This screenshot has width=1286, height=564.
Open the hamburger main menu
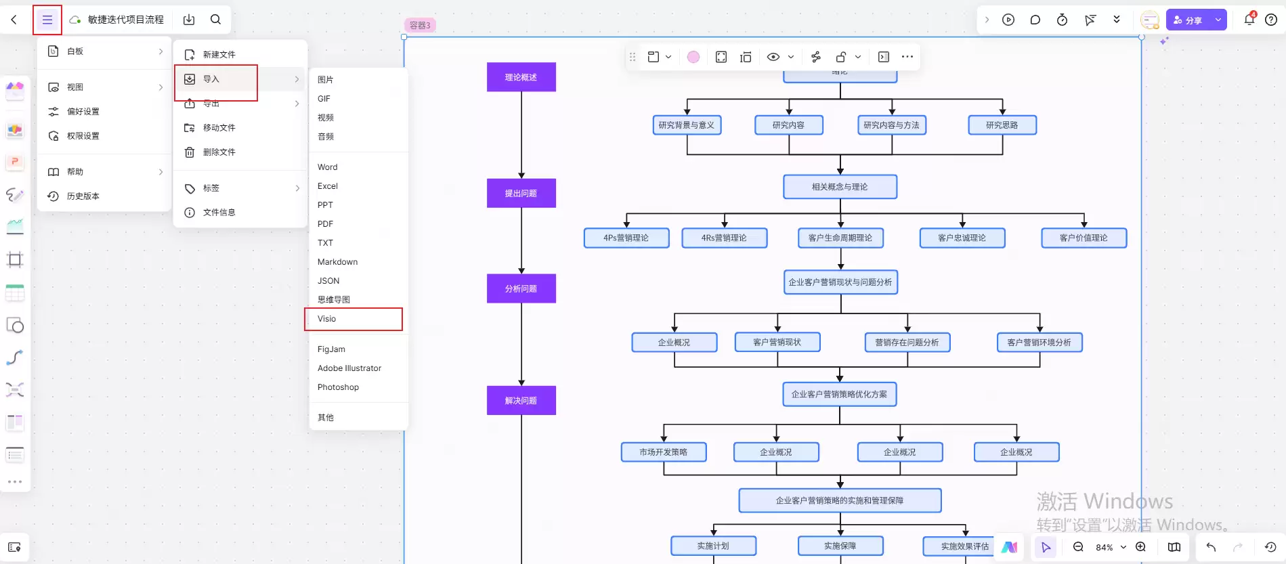tap(47, 20)
